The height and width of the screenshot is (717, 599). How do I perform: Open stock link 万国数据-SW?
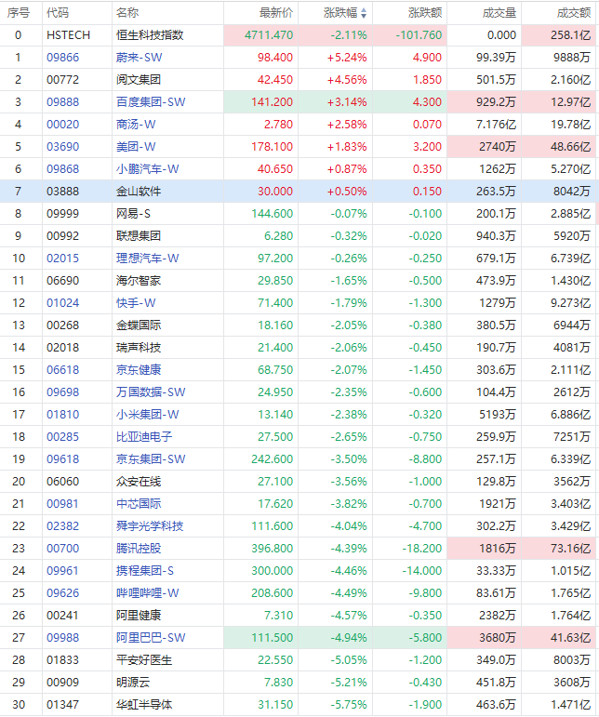pyautogui.click(x=151, y=392)
